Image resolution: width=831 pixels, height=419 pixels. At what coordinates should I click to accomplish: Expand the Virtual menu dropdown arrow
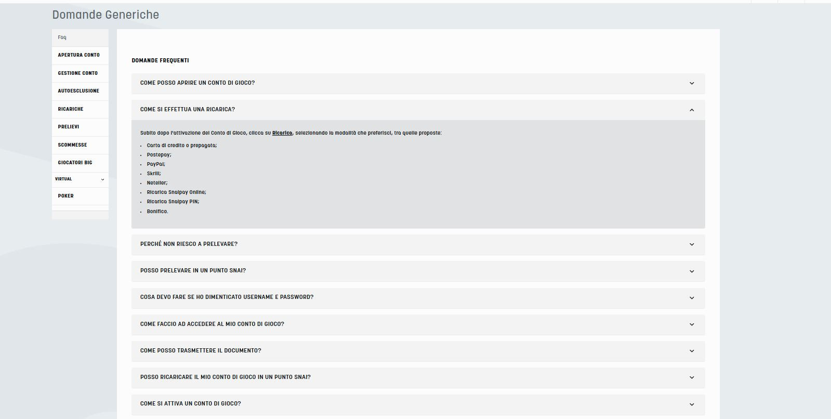click(x=102, y=179)
